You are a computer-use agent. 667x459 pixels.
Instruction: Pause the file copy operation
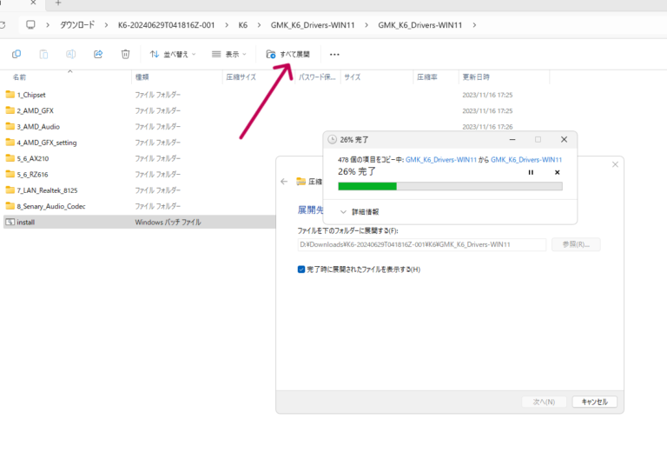click(x=531, y=172)
